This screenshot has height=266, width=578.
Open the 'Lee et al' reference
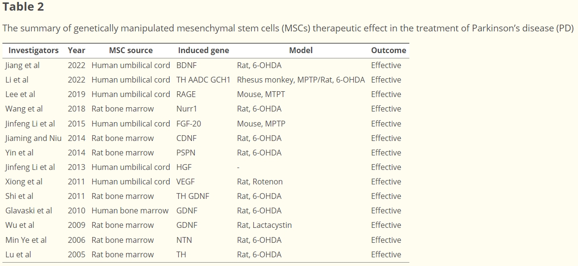[x=20, y=94]
